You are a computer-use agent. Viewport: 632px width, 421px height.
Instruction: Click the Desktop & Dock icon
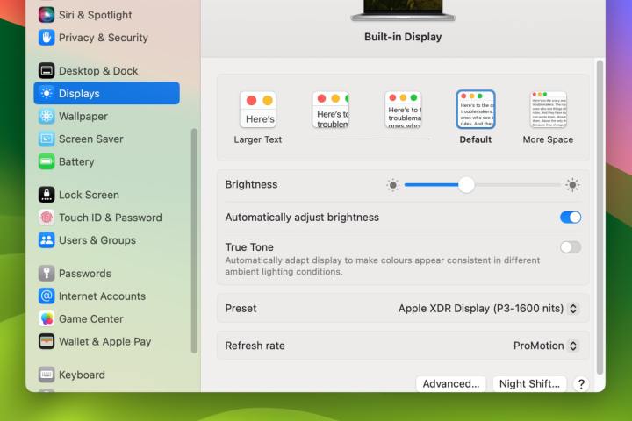pos(47,70)
